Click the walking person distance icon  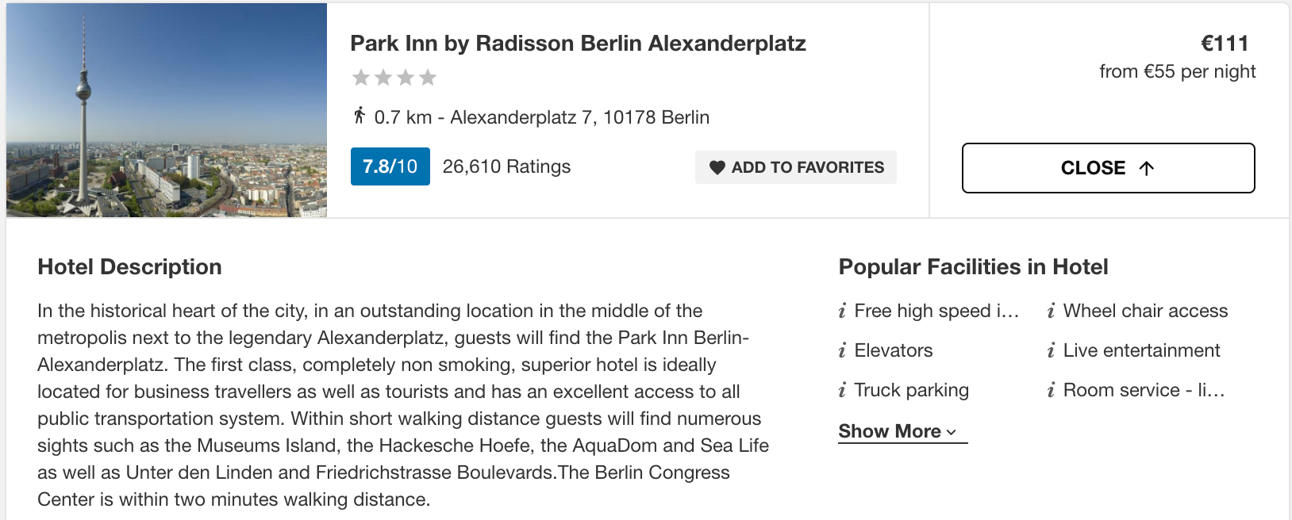tap(360, 116)
